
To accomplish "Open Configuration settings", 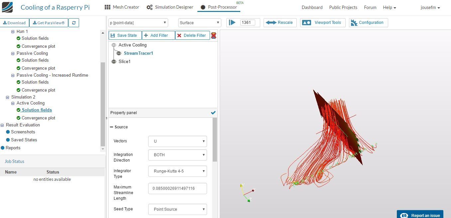I will pyautogui.click(x=368, y=23).
